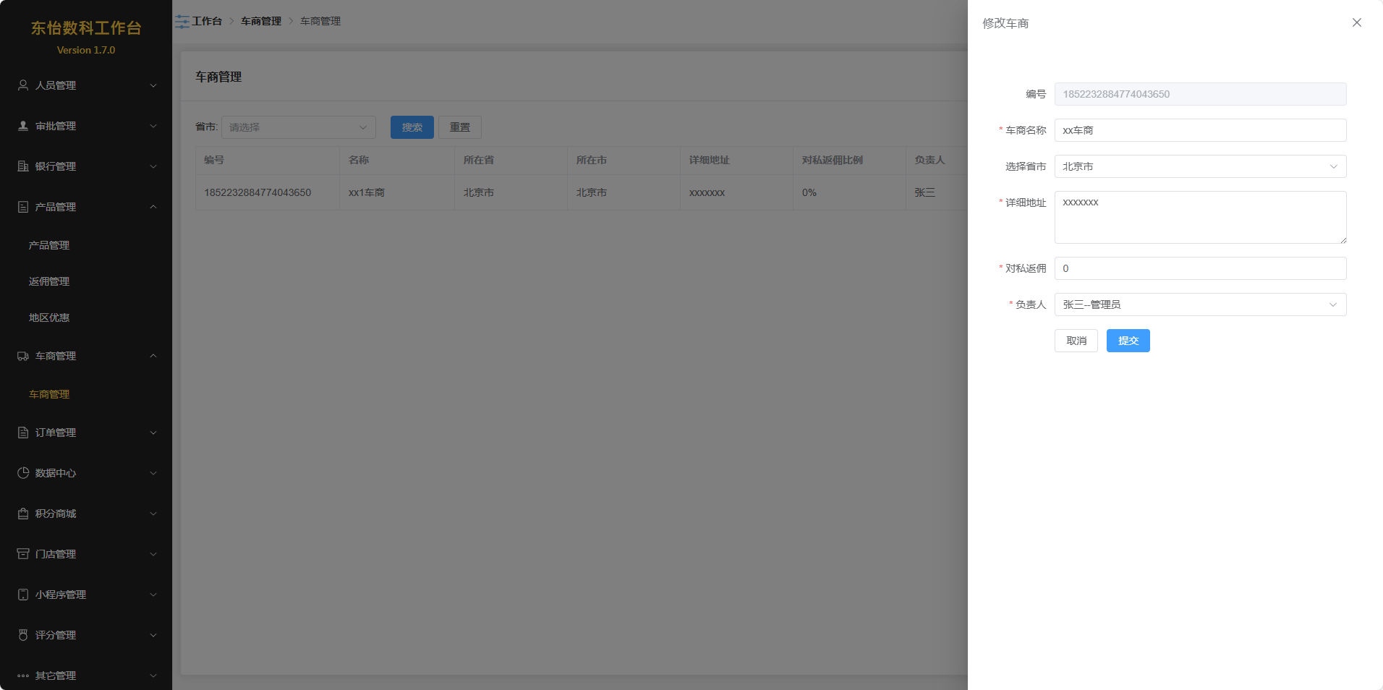Viewport: 1383px width, 690px height.
Task: Click the 门店管理 store icon
Action: [23, 554]
